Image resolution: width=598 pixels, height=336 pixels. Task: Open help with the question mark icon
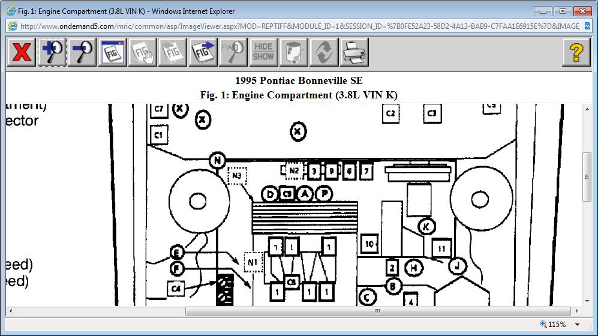point(576,52)
